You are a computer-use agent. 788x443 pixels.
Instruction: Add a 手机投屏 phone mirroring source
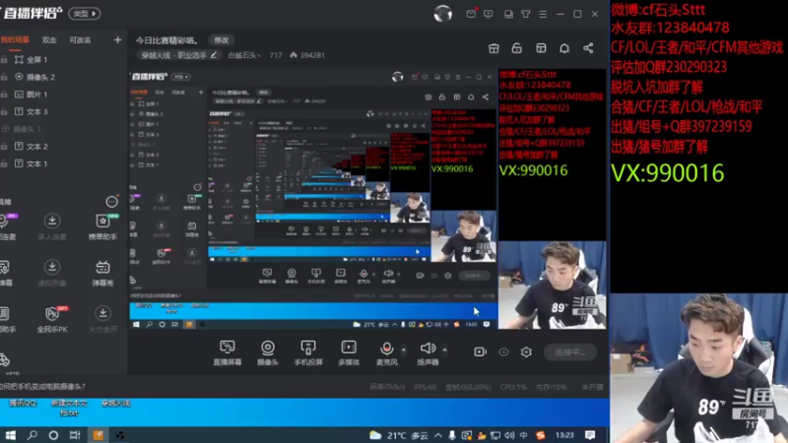point(308,353)
